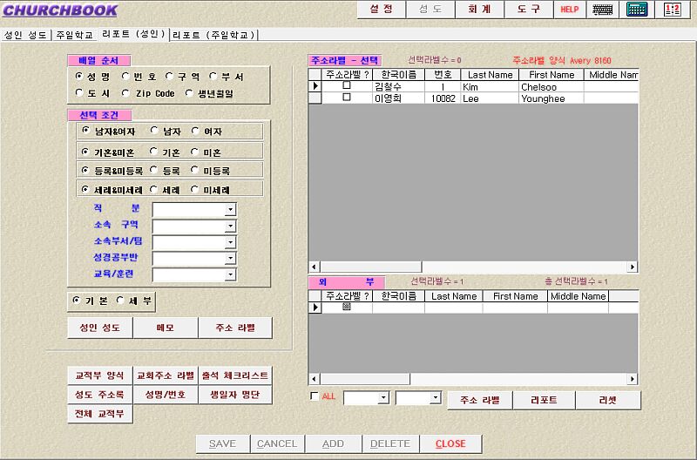Open the 도구 menu
This screenshot has height=460, width=697.
tap(529, 10)
